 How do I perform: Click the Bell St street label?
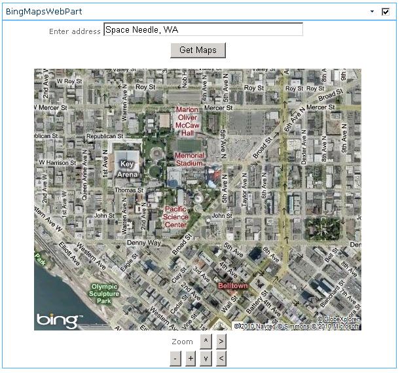click(x=331, y=255)
